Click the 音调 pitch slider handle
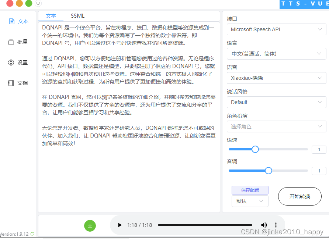Image resolution: width=329 pixels, height=239 pixels. (x=269, y=171)
